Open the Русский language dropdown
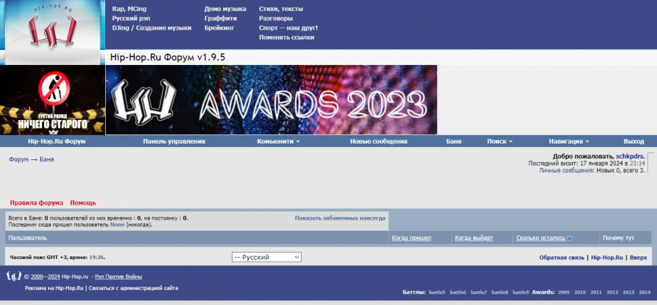This screenshot has width=657, height=305. point(267,257)
